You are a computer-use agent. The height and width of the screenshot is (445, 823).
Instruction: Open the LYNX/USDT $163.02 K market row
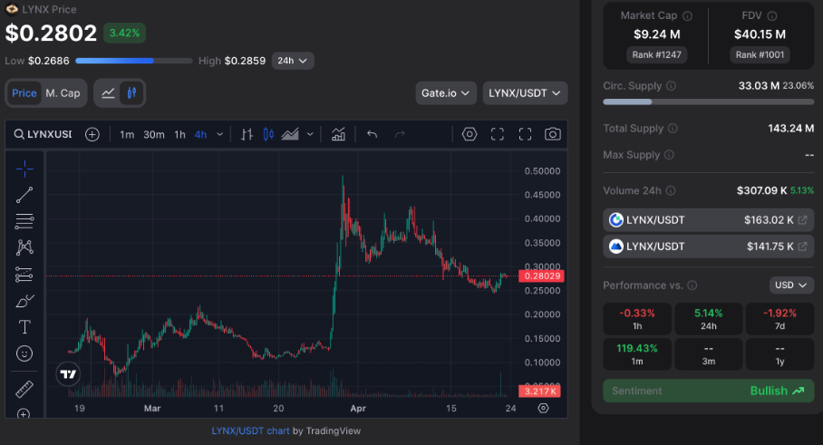pos(708,220)
